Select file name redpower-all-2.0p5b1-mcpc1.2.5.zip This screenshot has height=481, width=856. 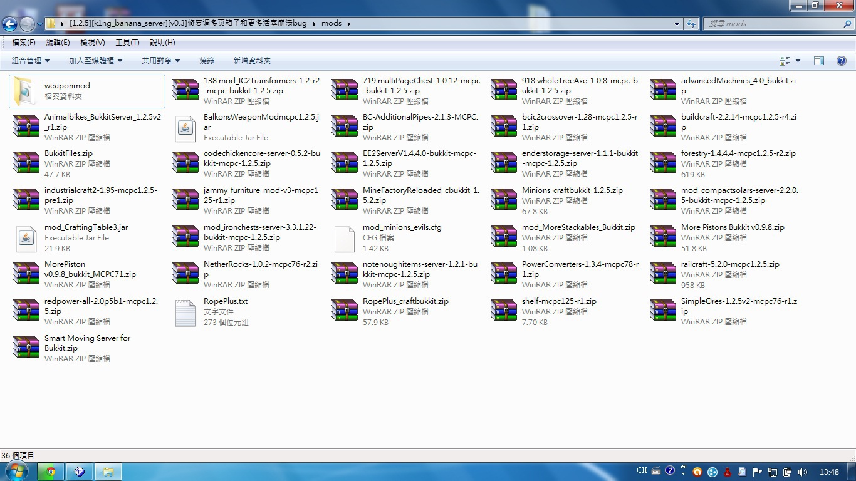(x=102, y=306)
